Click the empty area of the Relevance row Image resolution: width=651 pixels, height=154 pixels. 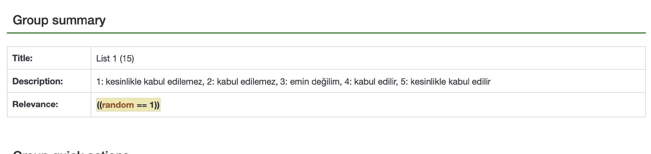coord(381,105)
